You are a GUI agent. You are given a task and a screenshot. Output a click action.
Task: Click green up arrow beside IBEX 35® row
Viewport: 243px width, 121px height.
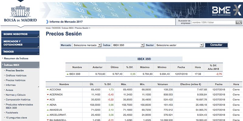[67, 74]
